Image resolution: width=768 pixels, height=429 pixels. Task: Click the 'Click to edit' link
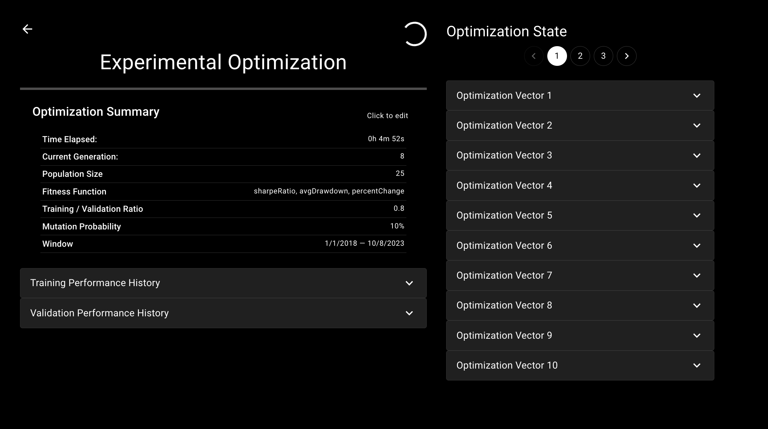click(387, 116)
